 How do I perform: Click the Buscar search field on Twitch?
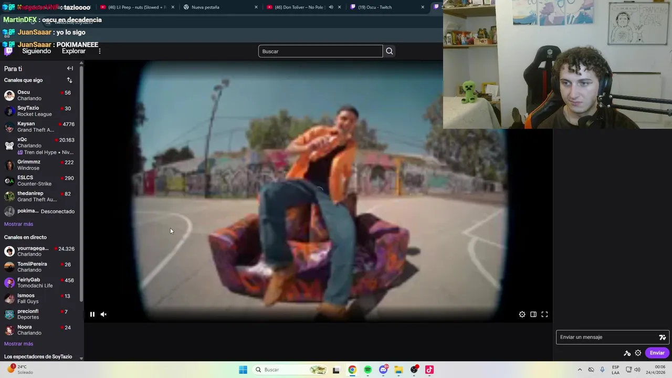320,51
